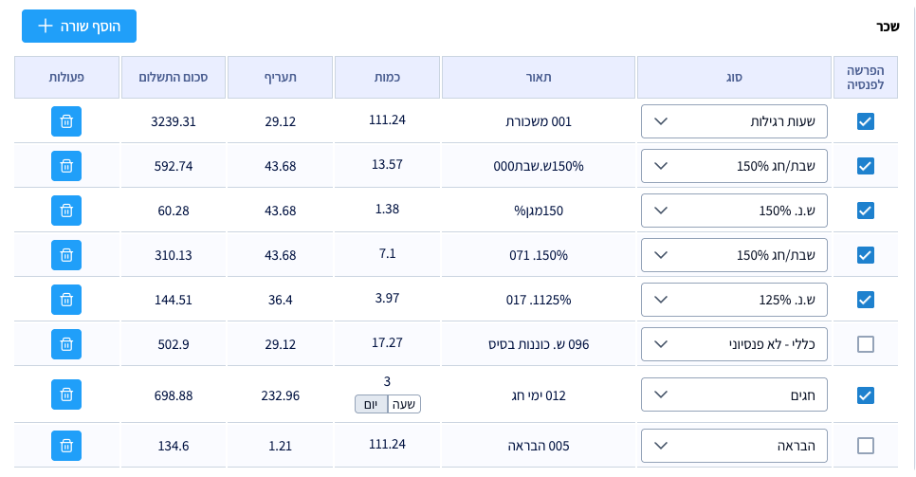Toggle pension checkbox for חגים row
The height and width of the screenshot is (477, 916).
click(865, 394)
